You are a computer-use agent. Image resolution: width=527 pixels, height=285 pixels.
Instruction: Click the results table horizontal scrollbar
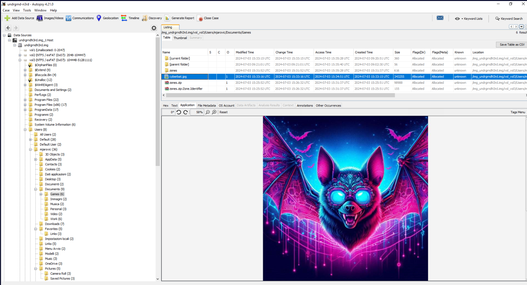(280, 95)
